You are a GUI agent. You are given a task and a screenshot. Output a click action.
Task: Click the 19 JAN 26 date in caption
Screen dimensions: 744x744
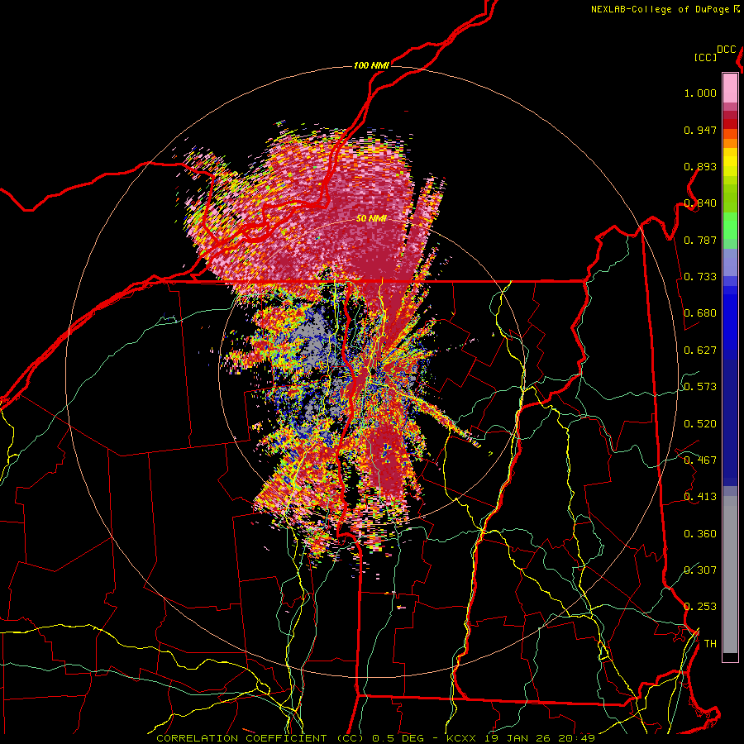coord(517,738)
